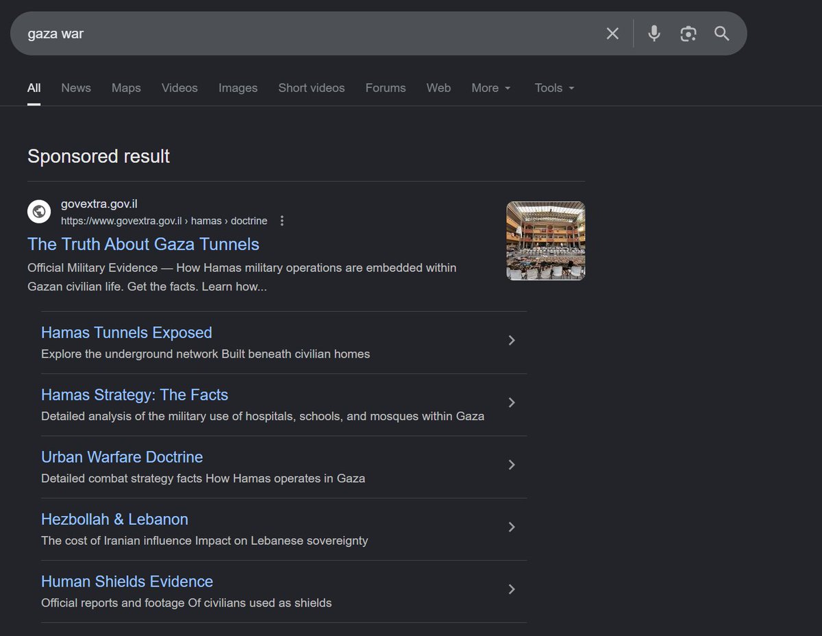The image size is (822, 636).
Task: Switch to the Videos tab
Action: (x=179, y=88)
